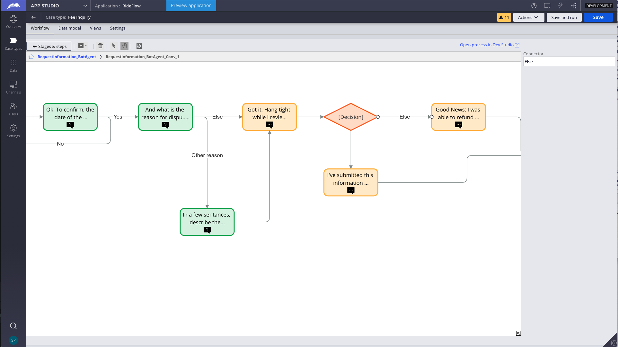Select the pointer selection tool
Screen dimensions: 618x347
[113, 46]
